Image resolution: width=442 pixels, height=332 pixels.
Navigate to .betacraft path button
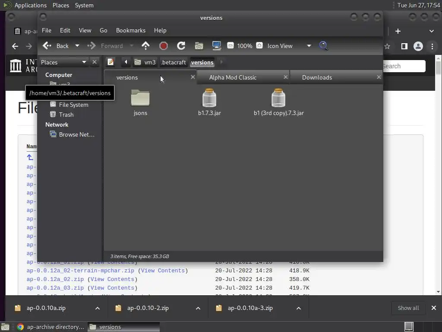click(174, 62)
